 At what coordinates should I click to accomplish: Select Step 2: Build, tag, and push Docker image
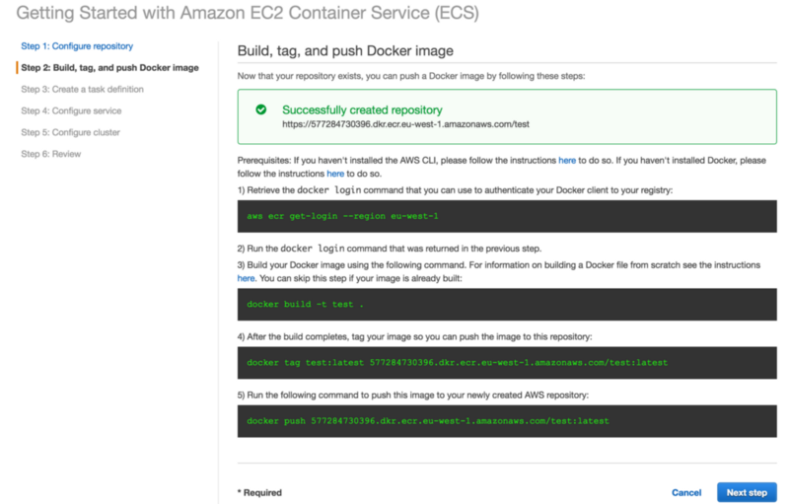pyautogui.click(x=109, y=68)
